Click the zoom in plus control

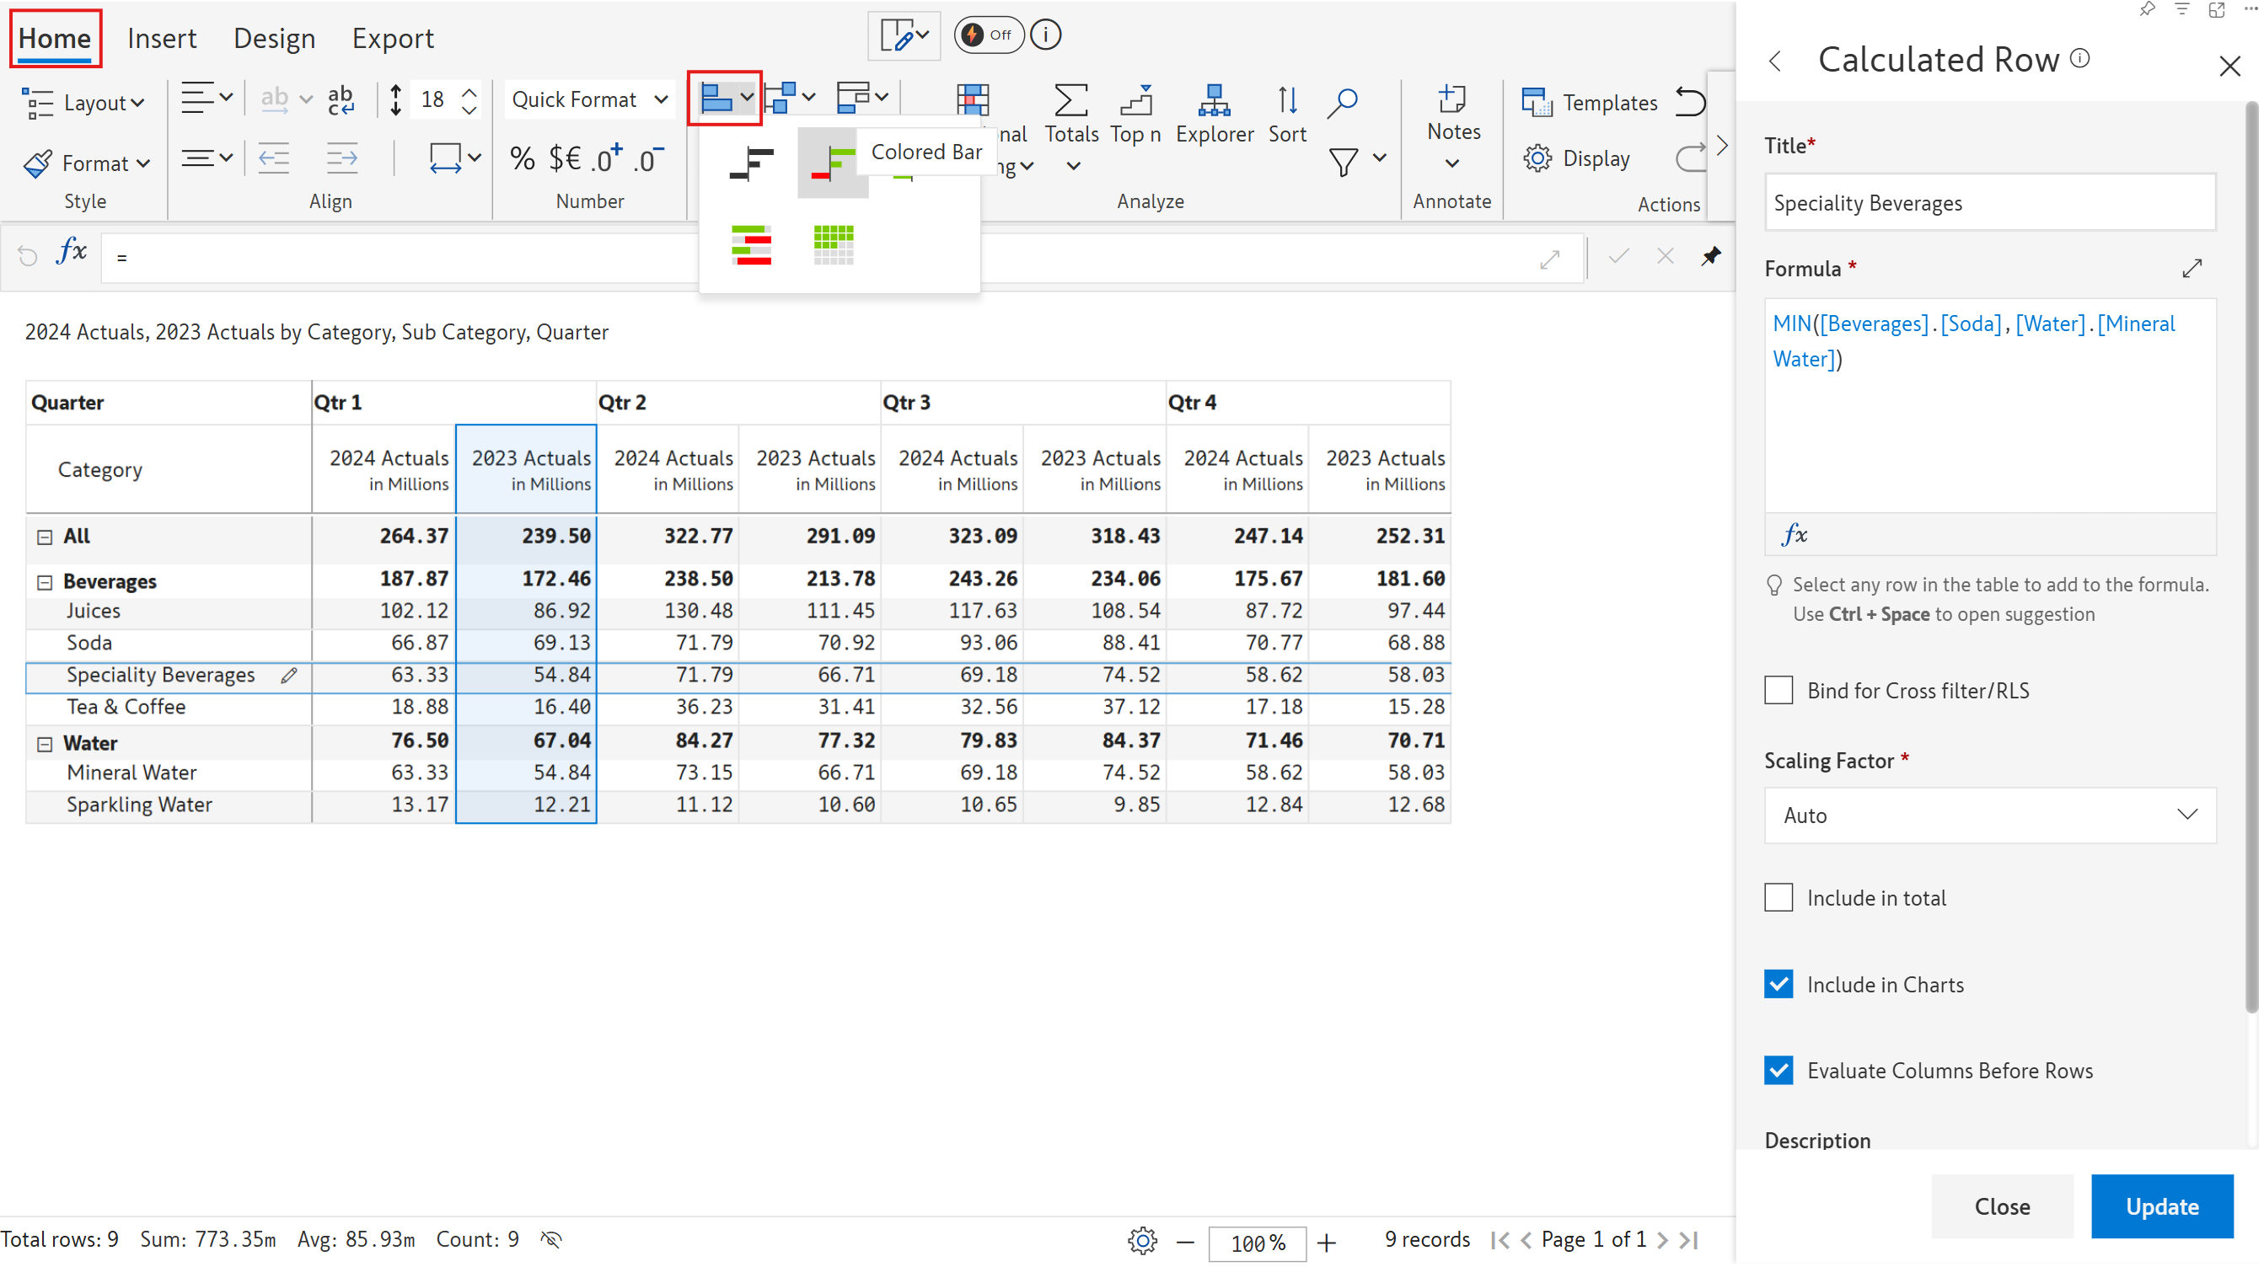click(1326, 1243)
